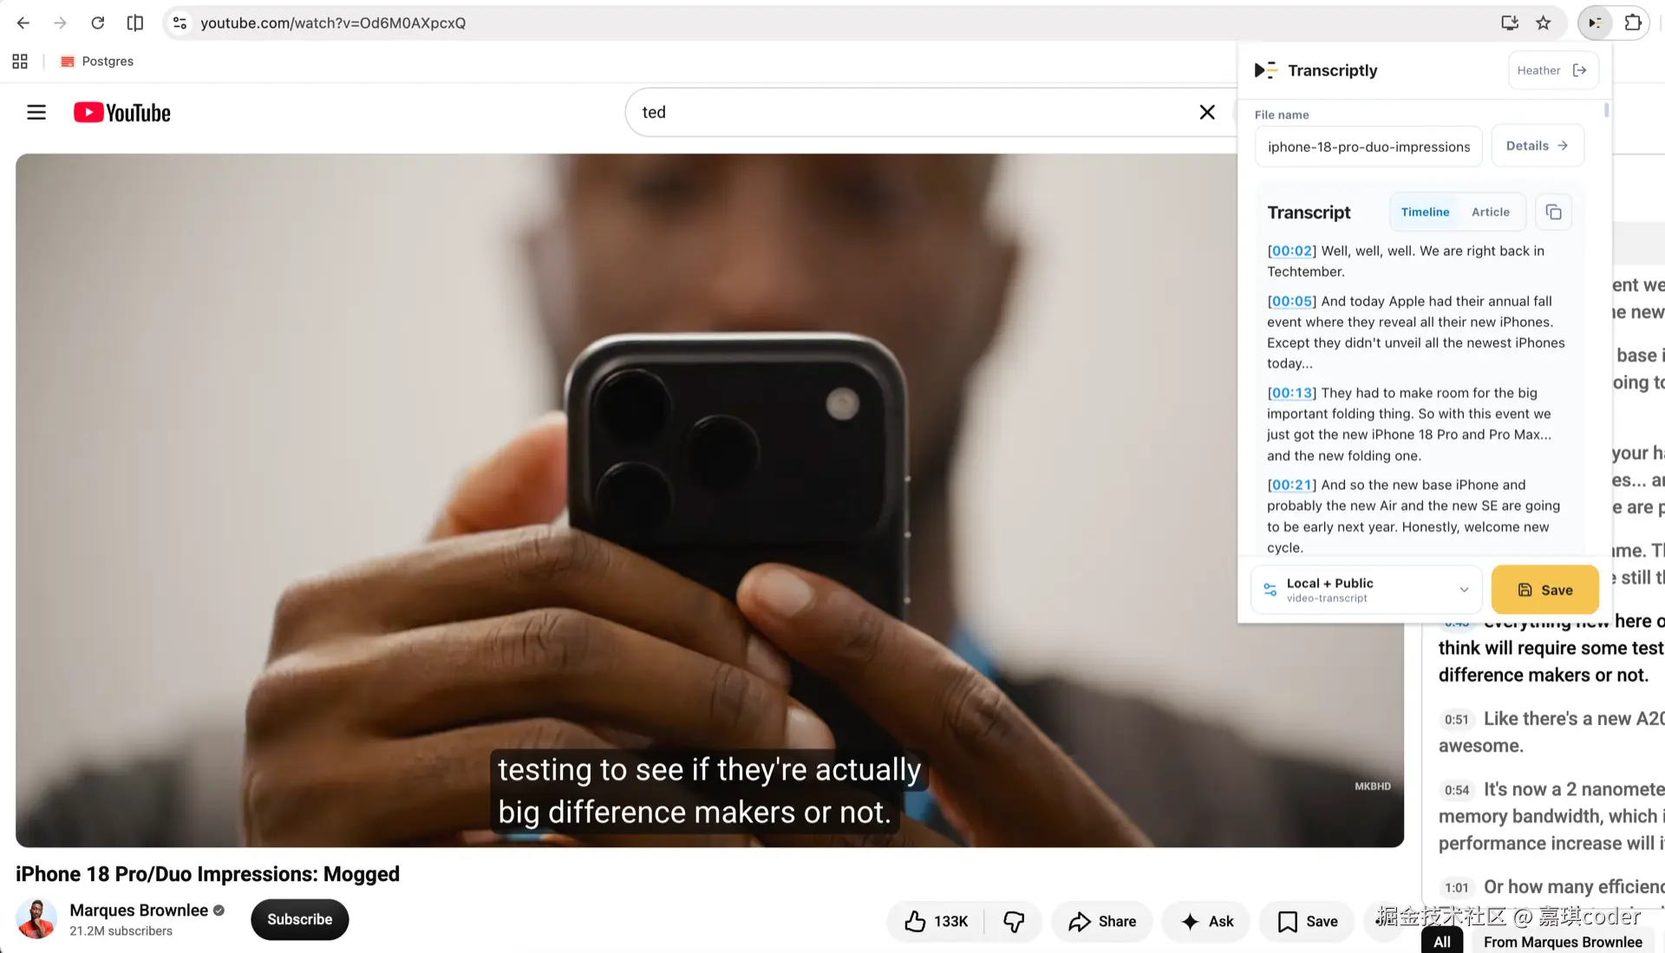Open the Postgres bookmark
The image size is (1665, 953).
point(97,62)
